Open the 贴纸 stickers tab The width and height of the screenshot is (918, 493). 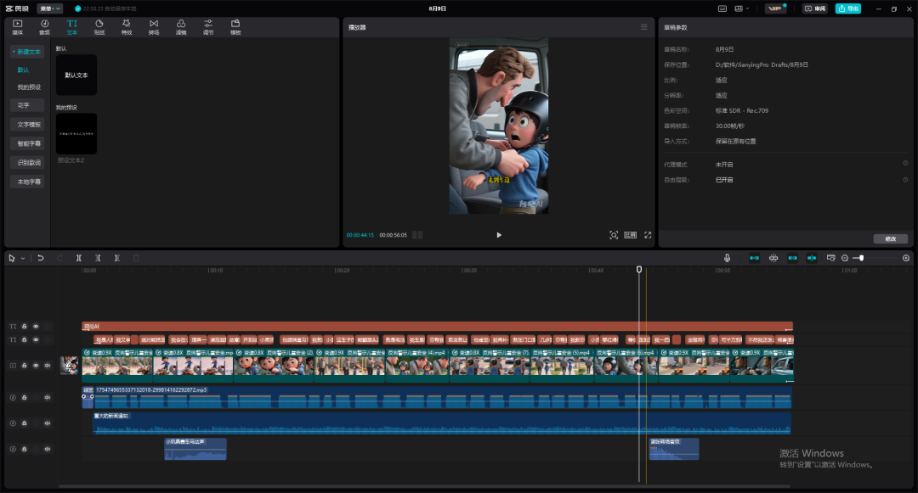99,27
